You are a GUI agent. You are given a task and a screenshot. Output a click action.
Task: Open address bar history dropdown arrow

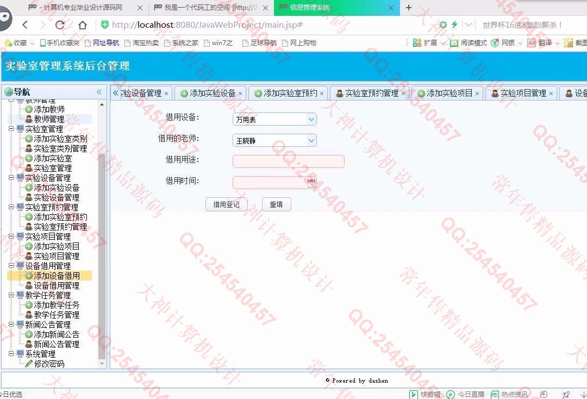(x=469, y=25)
